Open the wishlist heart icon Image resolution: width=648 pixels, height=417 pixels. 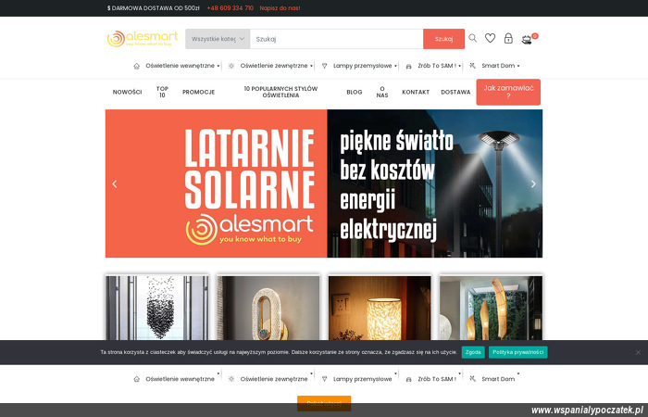click(x=490, y=38)
